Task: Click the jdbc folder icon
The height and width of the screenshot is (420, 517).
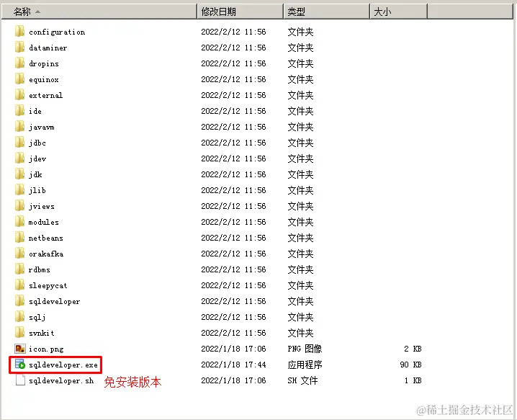Action: click(19, 142)
